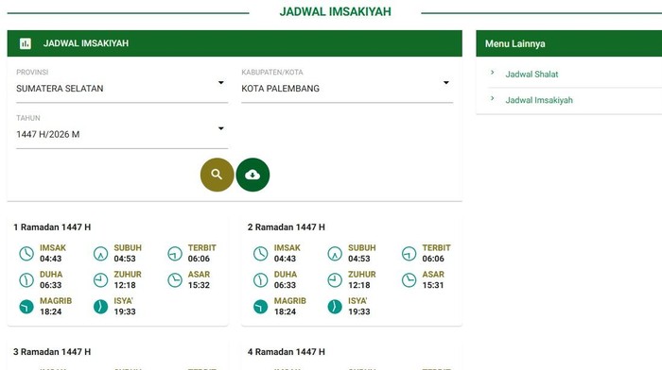Click Isya' filled clock icon in 1 Ramadan card
662x370 pixels.
point(100,307)
